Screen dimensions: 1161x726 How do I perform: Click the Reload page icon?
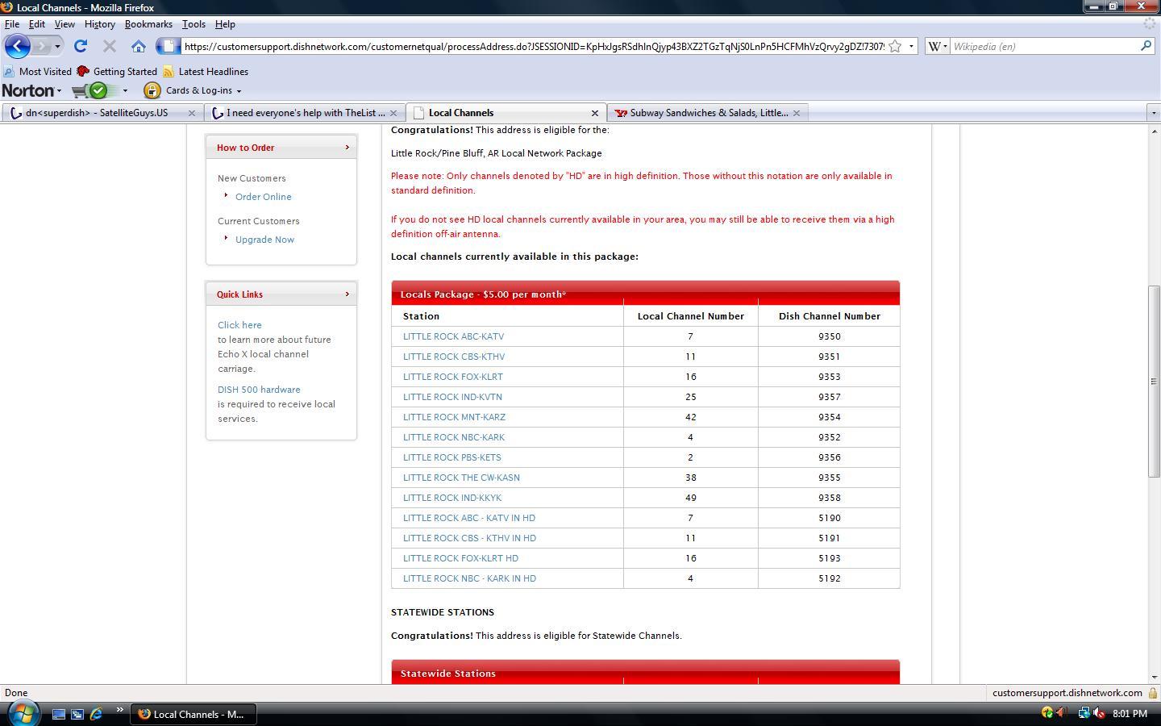[81, 46]
